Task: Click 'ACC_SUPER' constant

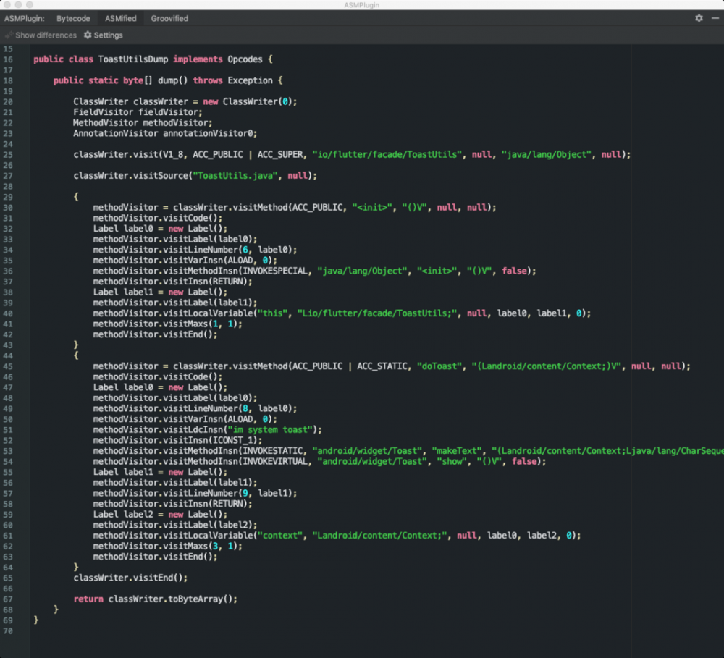Action: coord(279,155)
